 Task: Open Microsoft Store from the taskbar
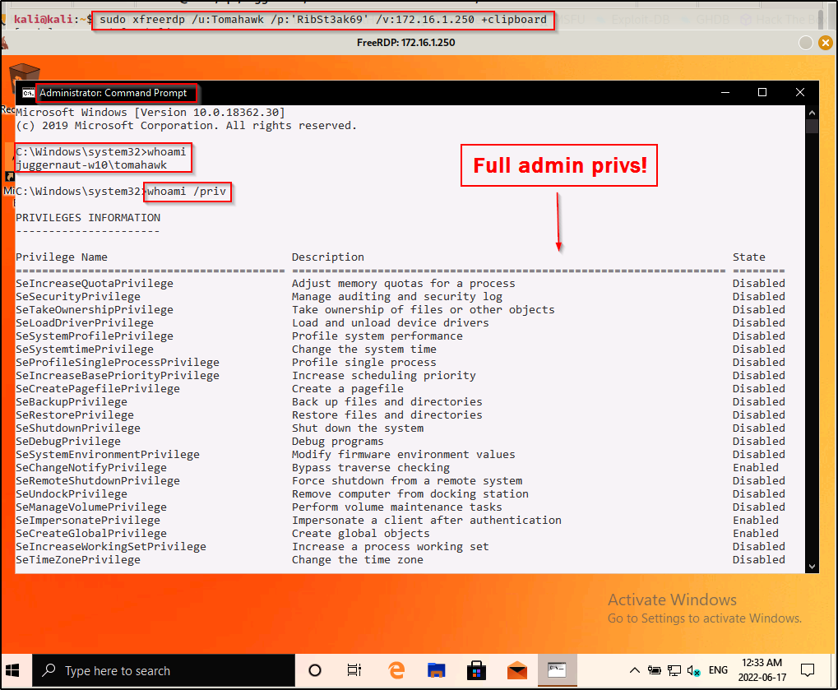[476, 670]
